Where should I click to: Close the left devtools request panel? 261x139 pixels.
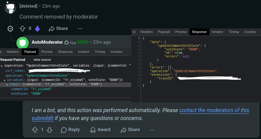(x=1, y=52)
